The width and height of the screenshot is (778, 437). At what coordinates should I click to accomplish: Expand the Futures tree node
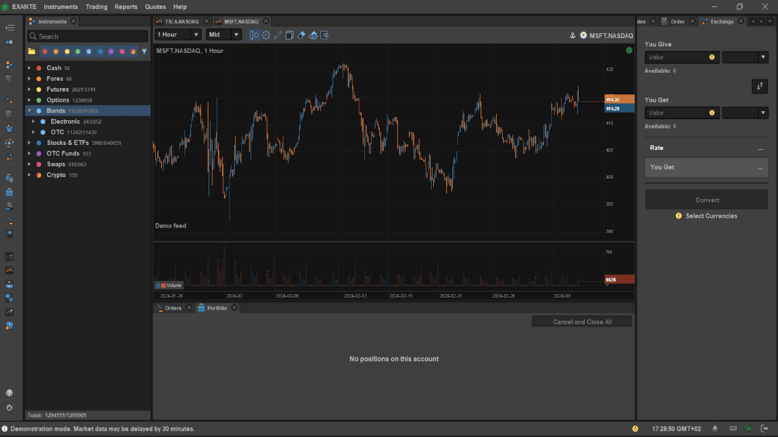30,90
